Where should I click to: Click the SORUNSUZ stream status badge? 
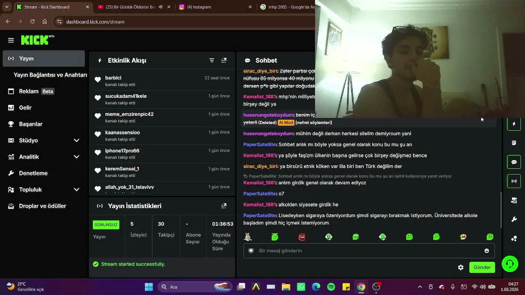click(106, 225)
